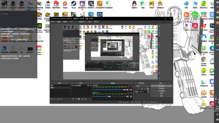Click the 开始录制 button in Controls
The height and width of the screenshot is (123, 219).
[162, 88]
